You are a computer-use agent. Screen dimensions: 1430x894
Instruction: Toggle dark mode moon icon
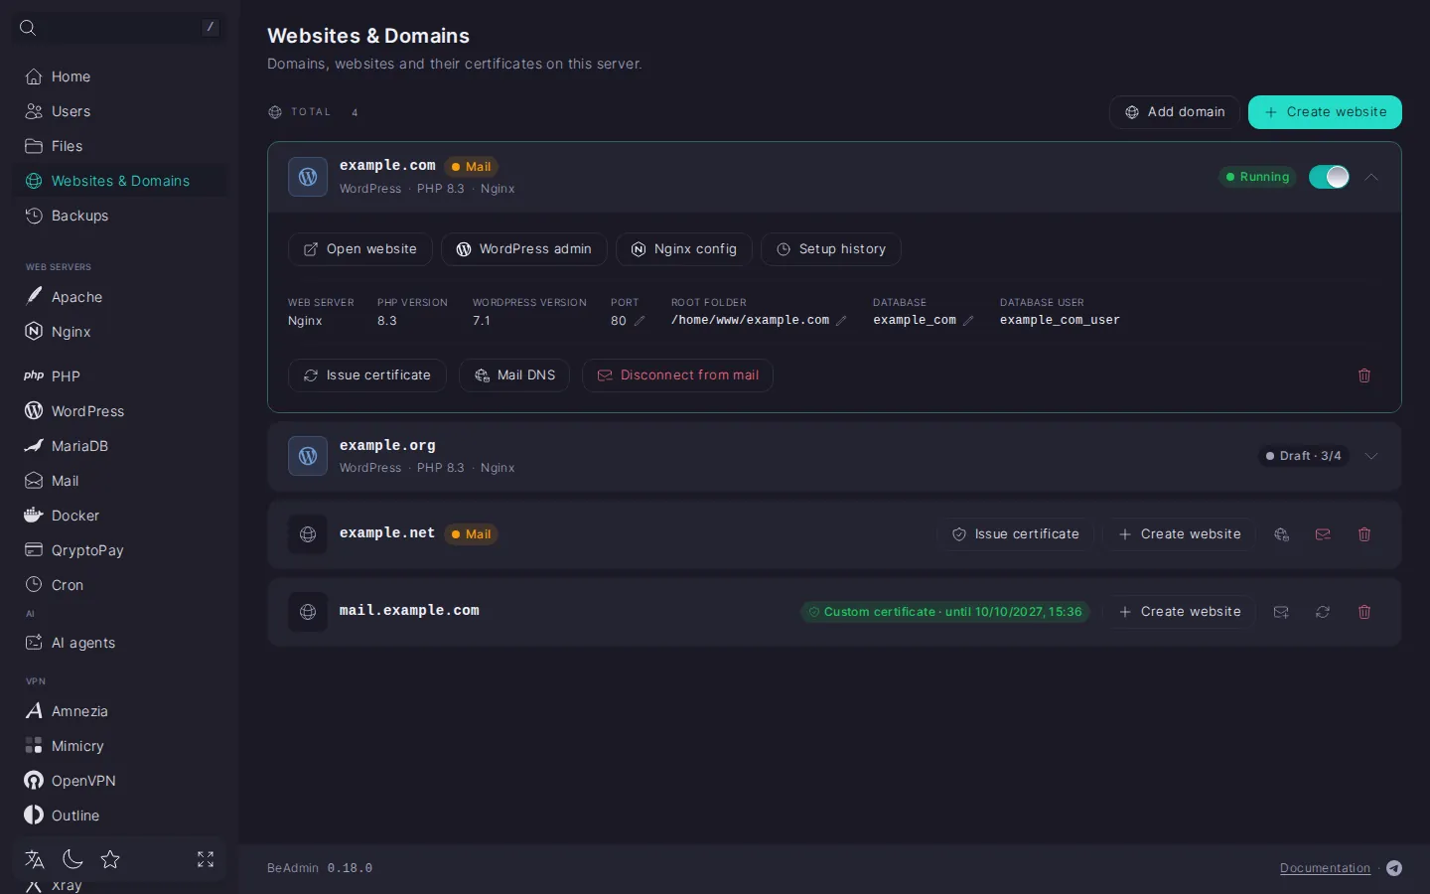pyautogui.click(x=72, y=859)
